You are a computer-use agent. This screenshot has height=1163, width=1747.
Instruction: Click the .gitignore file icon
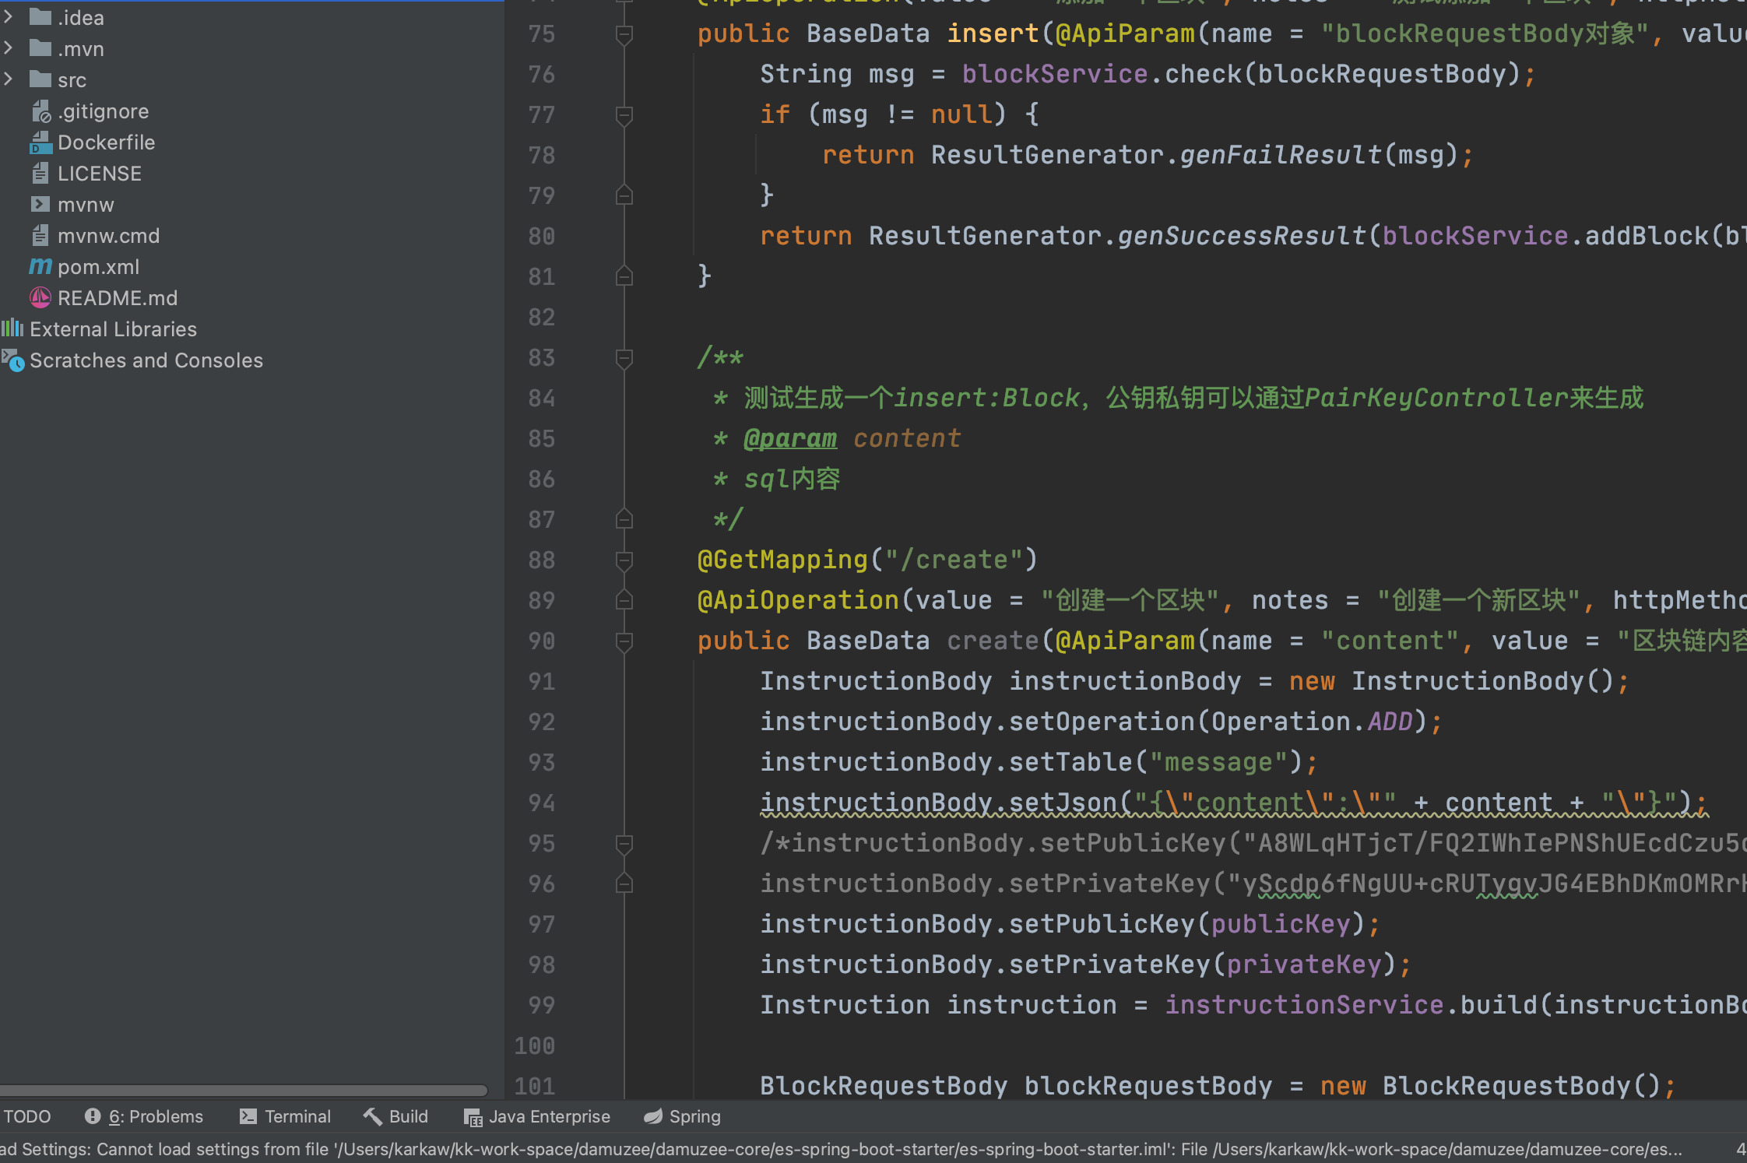[x=40, y=111]
